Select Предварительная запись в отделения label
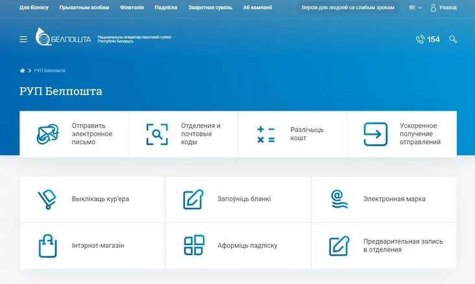Screen dimensions: 475x284 point(403,246)
